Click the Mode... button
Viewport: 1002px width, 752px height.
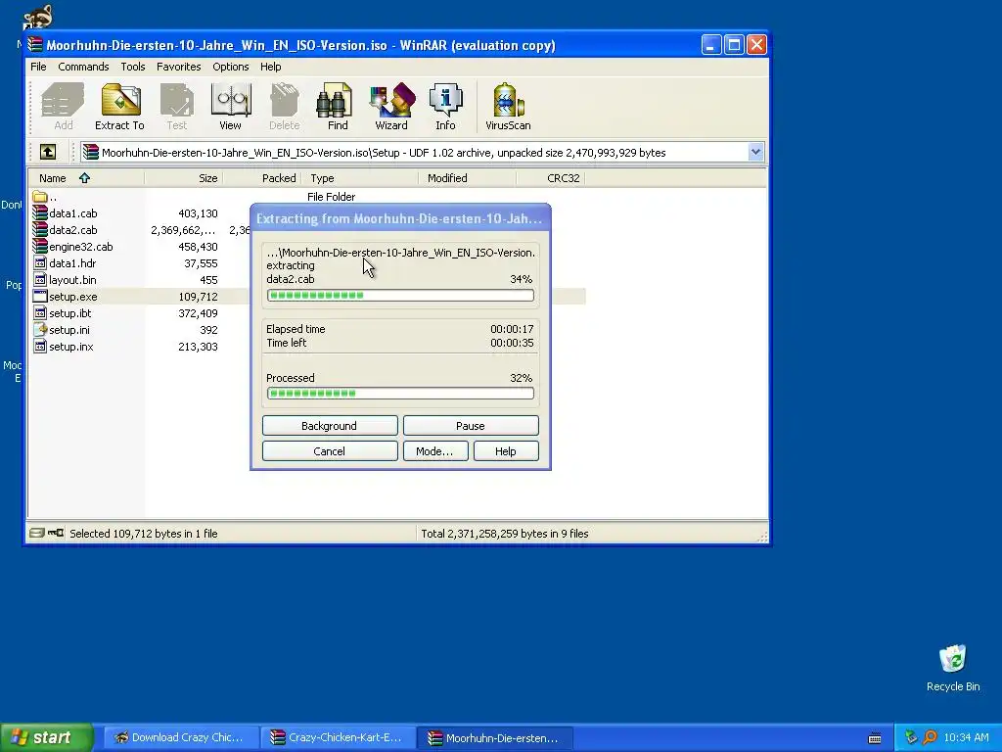[434, 450]
